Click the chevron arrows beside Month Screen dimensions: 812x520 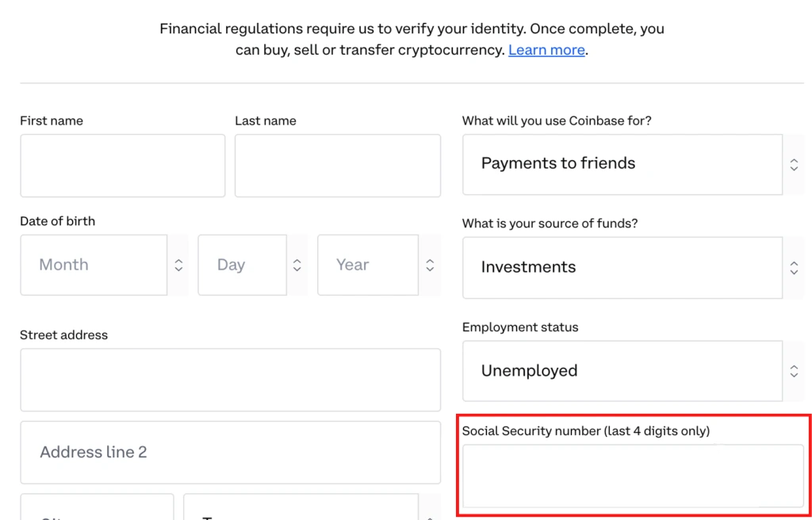(x=178, y=266)
